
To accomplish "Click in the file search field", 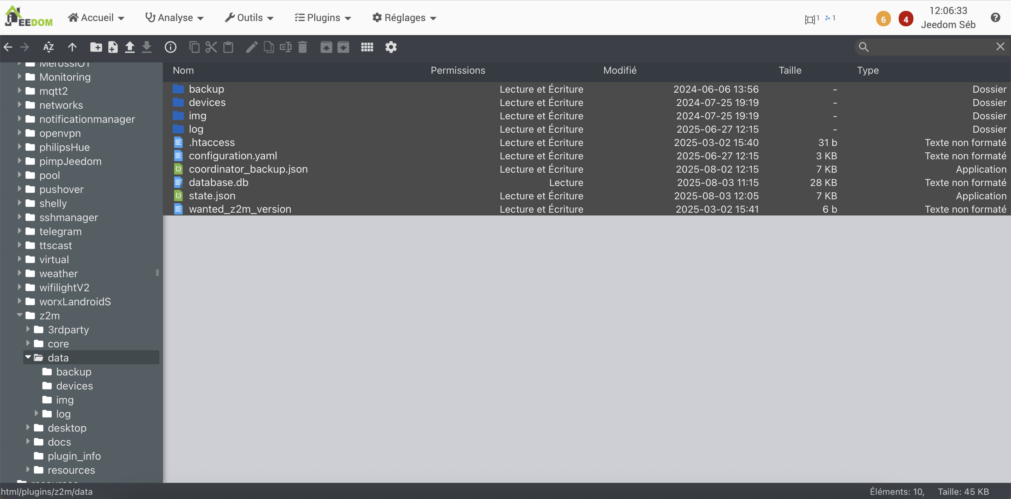I will tap(930, 47).
